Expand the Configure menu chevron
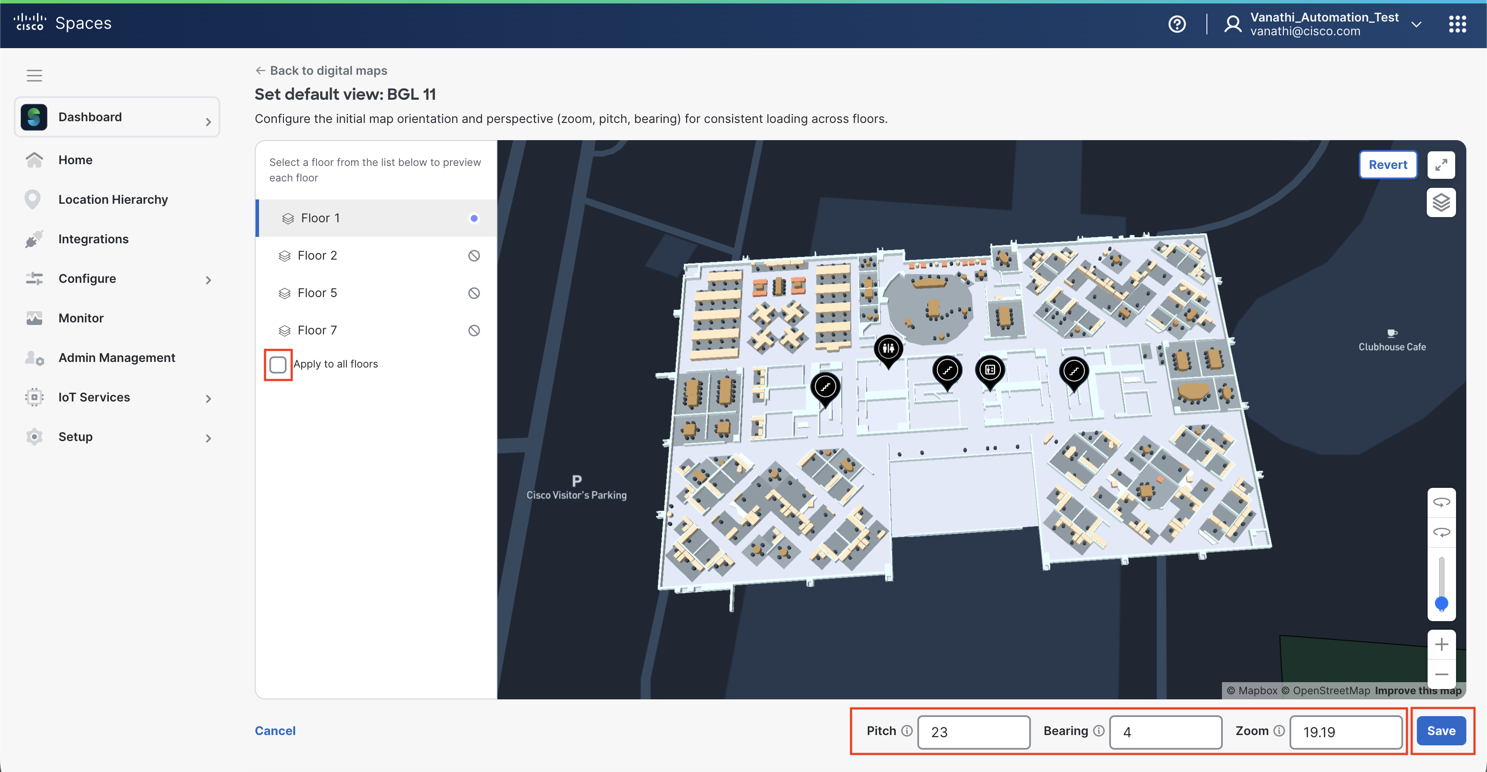The image size is (1487, 772). pyautogui.click(x=208, y=280)
